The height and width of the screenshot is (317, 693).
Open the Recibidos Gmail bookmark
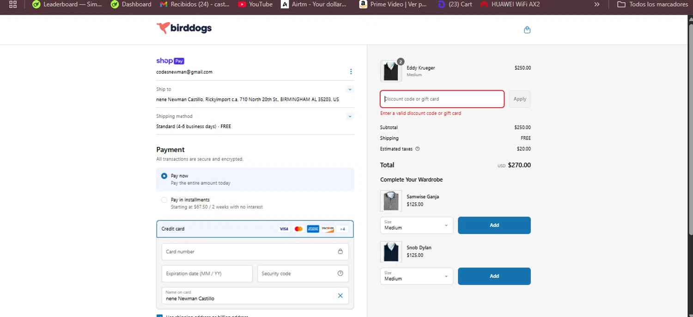pyautogui.click(x=195, y=4)
